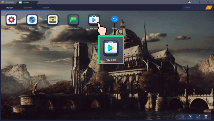Click the blue Return arrow icon
Viewport: 214px width, 121px height.
point(114,19)
